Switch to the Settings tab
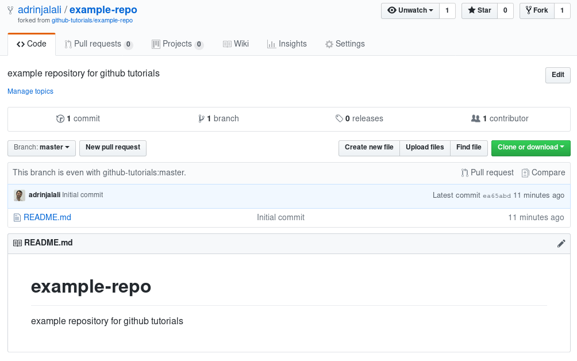The image size is (577, 361). pyautogui.click(x=345, y=44)
